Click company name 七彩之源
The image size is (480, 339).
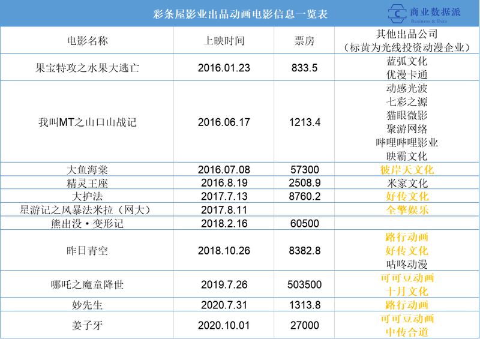407,101
